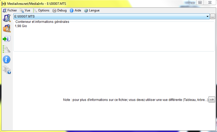Click the '1,98 Gio' file size text
The image size is (217, 132).
[21, 26]
